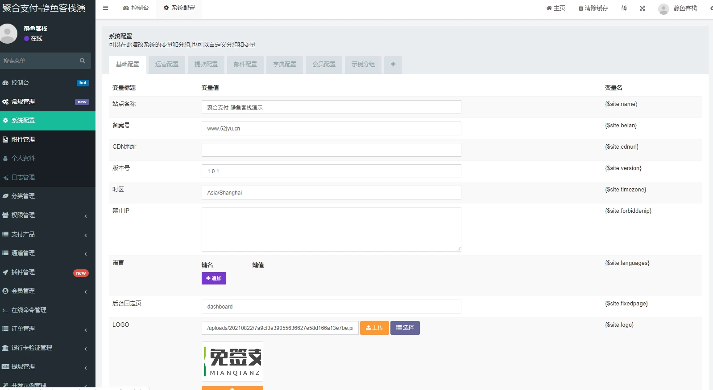Click the 在线命令管理 terminal icon

(5, 310)
